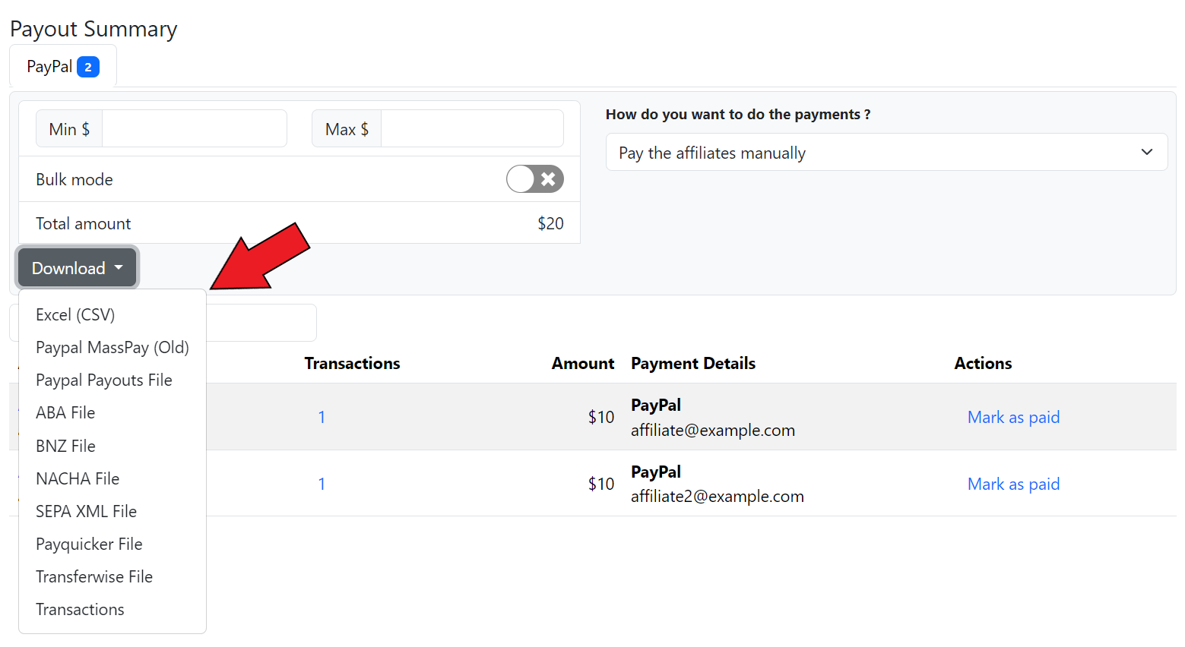
Task: Select Paypal MassPay (Old) option
Action: (x=112, y=347)
